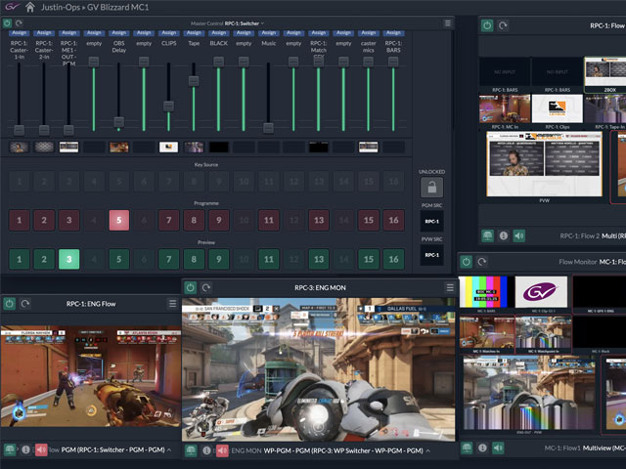Refresh the Flow Monitor MC-1 panel

point(482,262)
